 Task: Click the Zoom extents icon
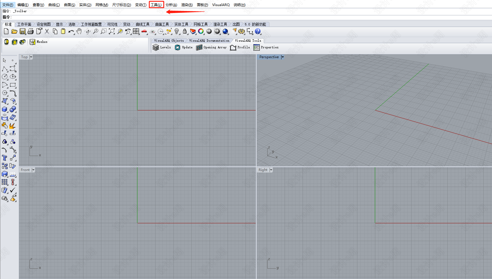112,31
